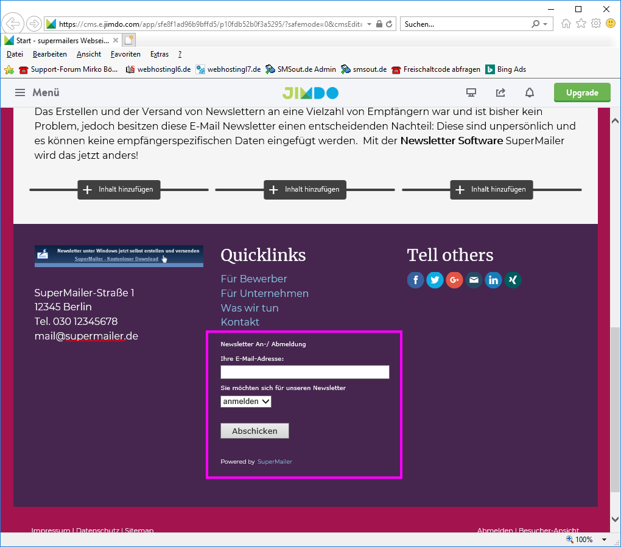The width and height of the screenshot is (621, 547).
Task: Open the Extras menu
Action: tap(160, 54)
